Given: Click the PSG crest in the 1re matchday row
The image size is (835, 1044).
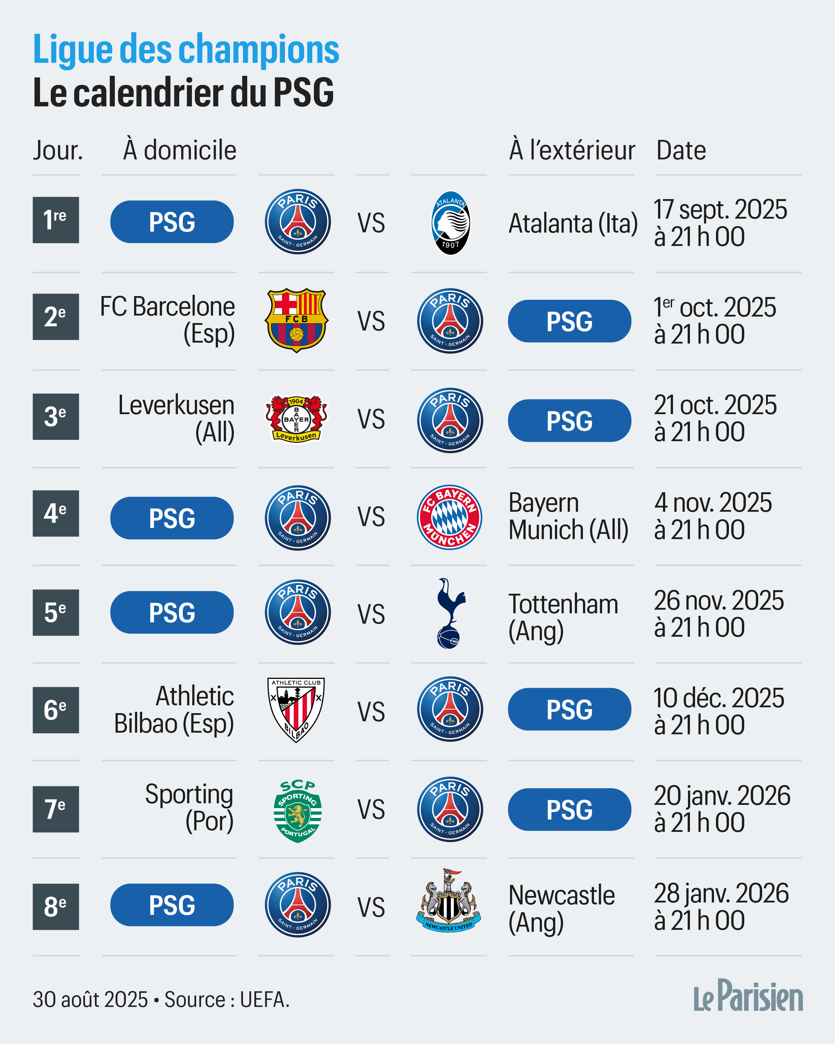Looking at the screenshot, I should click(298, 222).
